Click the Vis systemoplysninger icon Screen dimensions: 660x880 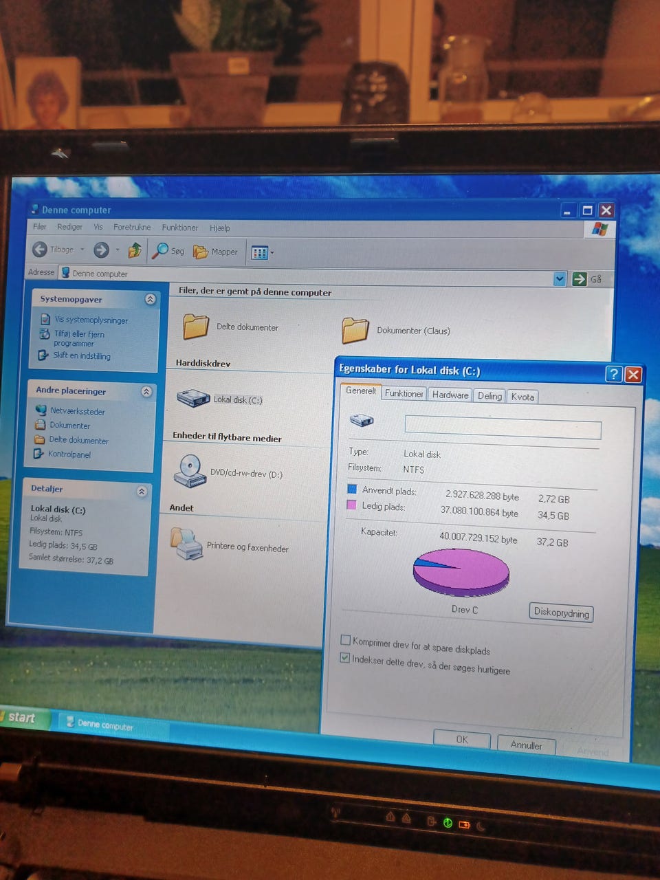[x=45, y=319]
